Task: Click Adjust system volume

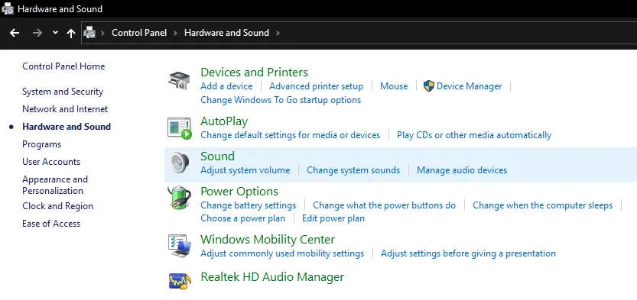Action: click(x=245, y=170)
